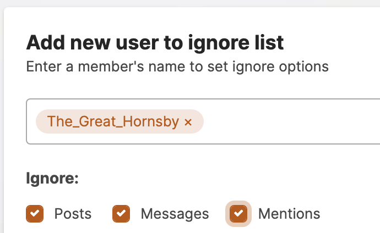
Task: Click the "Add new user to ignore list" heading
Action: [x=155, y=42]
